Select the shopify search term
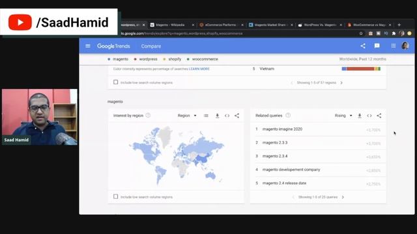The image size is (417, 234). 172,59
